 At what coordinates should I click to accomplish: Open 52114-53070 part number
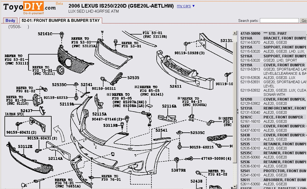[250, 42]
